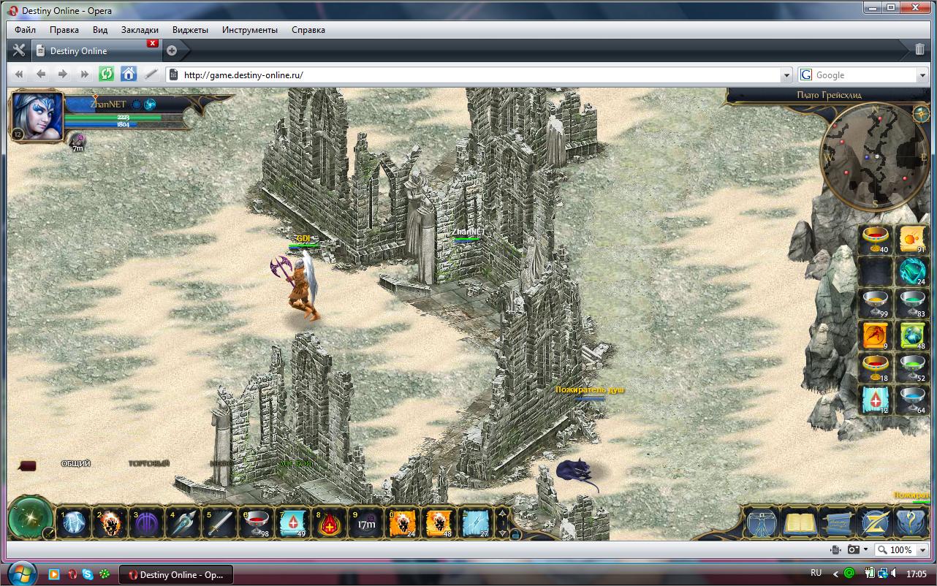
Task: Use the orange skull scroll with count 24
Action: [402, 523]
